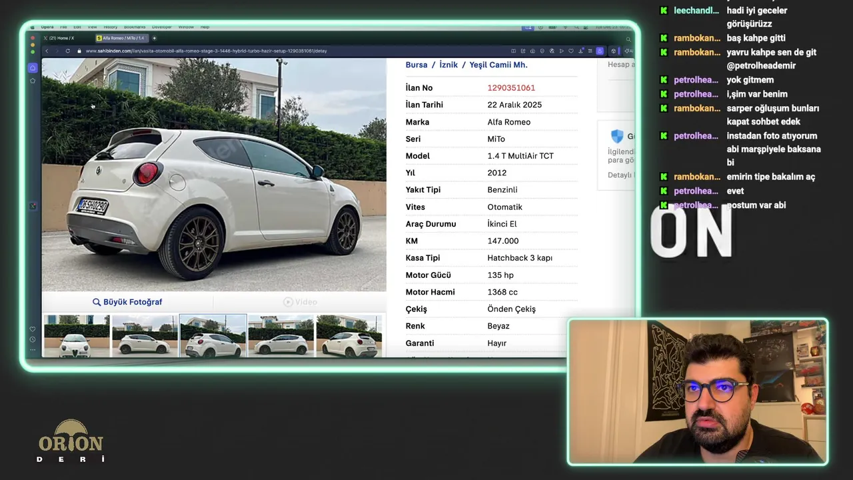Click the Detaylı link on side card

click(619, 175)
